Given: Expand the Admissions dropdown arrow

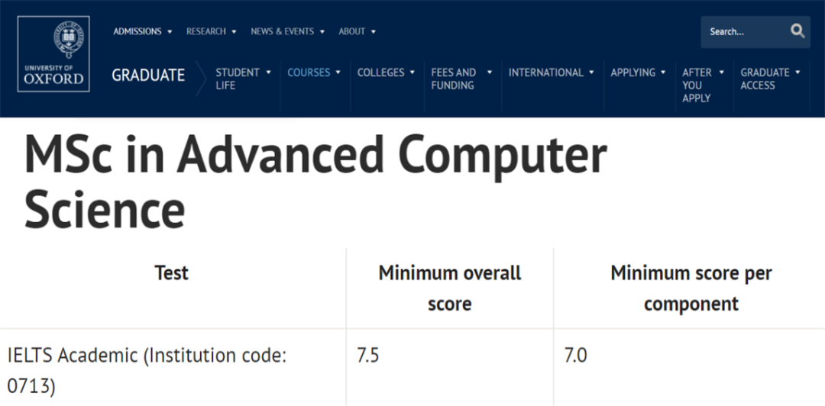Looking at the screenshot, I should (170, 32).
